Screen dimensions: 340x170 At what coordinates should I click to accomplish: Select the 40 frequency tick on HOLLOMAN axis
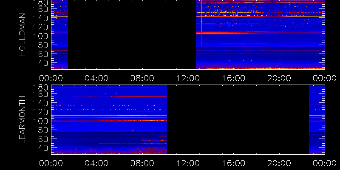coord(44,63)
